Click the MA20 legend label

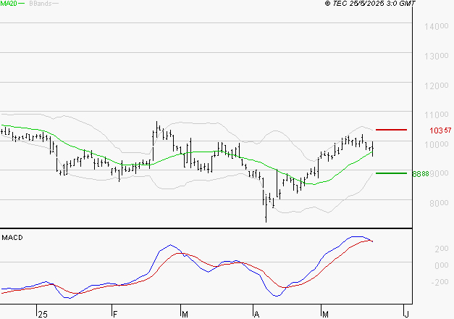tap(9, 4)
